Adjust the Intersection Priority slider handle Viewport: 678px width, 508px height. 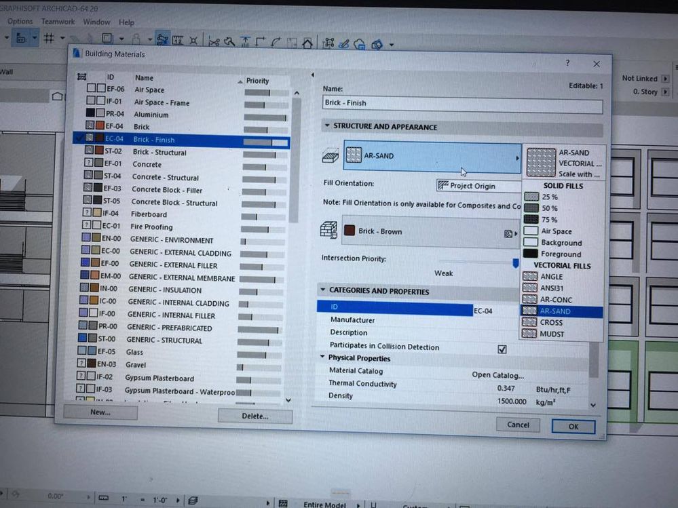(515, 262)
